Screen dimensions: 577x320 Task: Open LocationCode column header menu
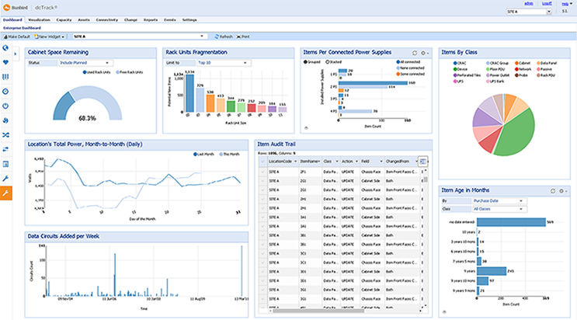(295, 162)
